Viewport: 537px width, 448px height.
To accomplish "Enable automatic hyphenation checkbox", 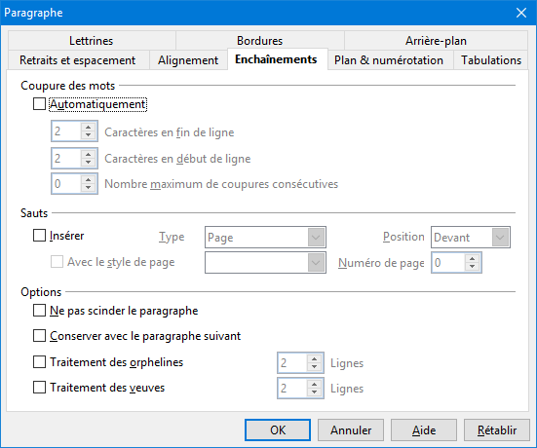I will click(x=39, y=103).
